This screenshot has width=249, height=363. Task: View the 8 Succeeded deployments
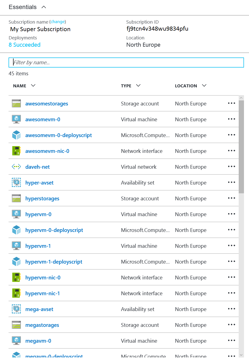coord(24,45)
